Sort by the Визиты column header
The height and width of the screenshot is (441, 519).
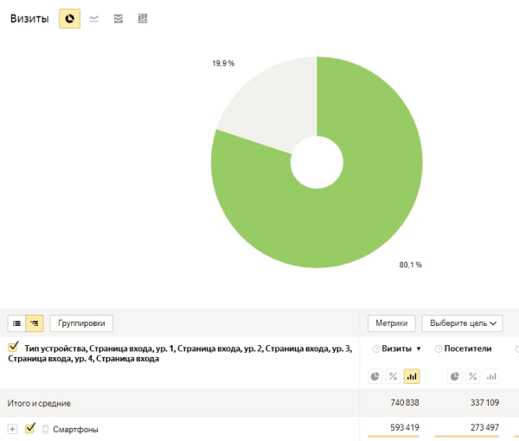point(396,348)
